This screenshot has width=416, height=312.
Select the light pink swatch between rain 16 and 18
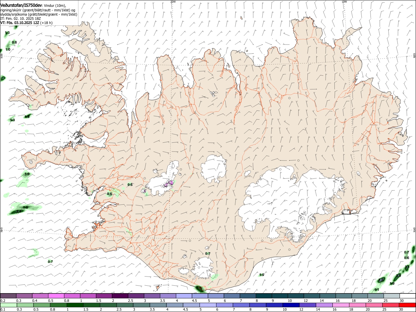click(341, 305)
